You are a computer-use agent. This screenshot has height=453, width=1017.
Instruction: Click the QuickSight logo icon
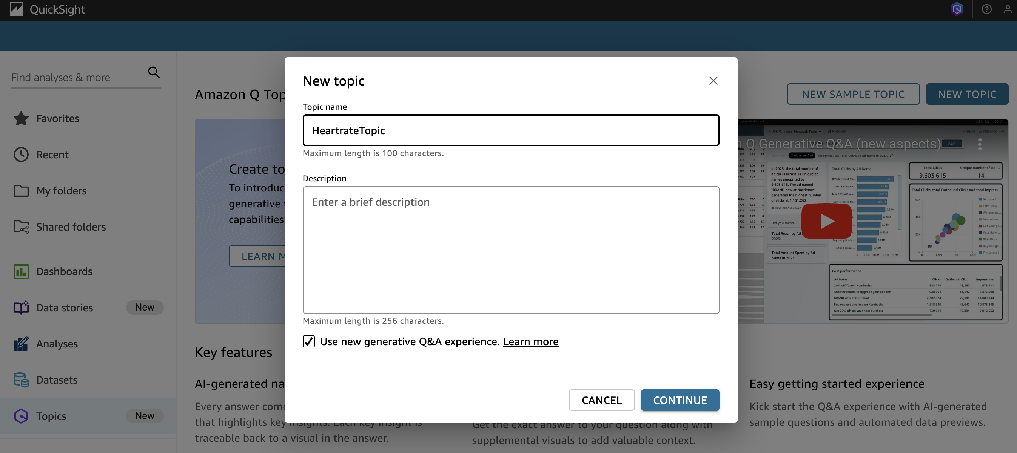tap(17, 9)
